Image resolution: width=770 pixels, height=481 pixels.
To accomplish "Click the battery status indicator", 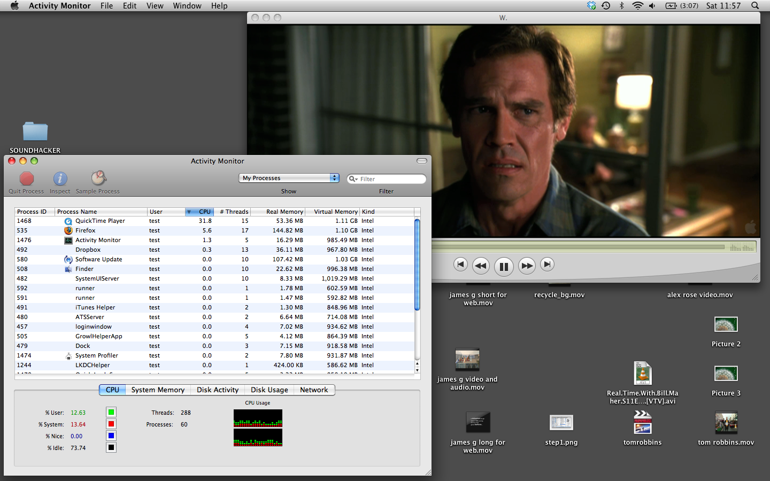I will click(682, 6).
